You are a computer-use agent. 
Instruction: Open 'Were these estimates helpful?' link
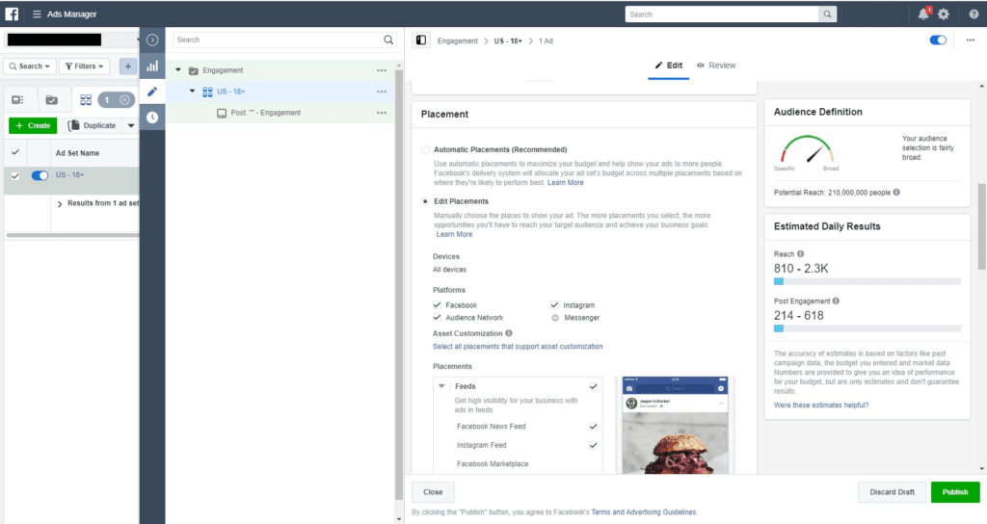pyautogui.click(x=821, y=406)
